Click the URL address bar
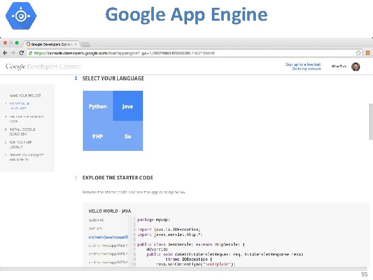This screenshot has width=373, height=280. pyautogui.click(x=194, y=53)
